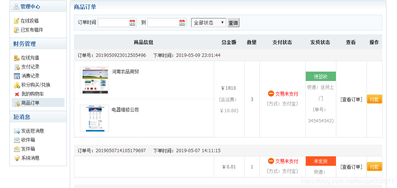Screen dimensions: 397x188
Task: Click the 积分购买/兑换 coin icon
Action: coord(17,85)
